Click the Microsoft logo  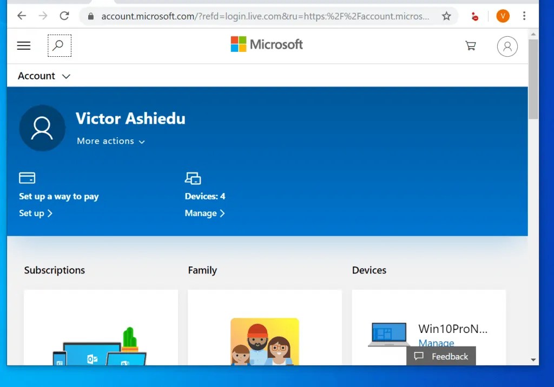(x=266, y=45)
